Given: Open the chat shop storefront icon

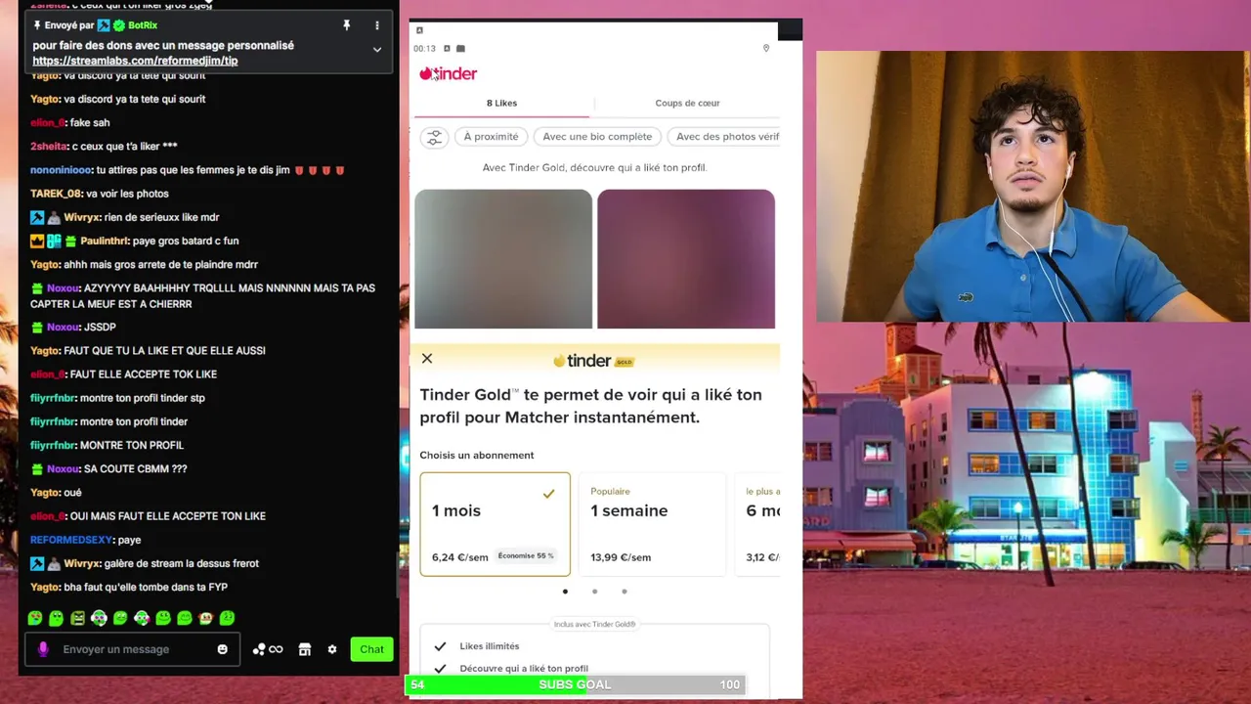Looking at the screenshot, I should pos(305,649).
